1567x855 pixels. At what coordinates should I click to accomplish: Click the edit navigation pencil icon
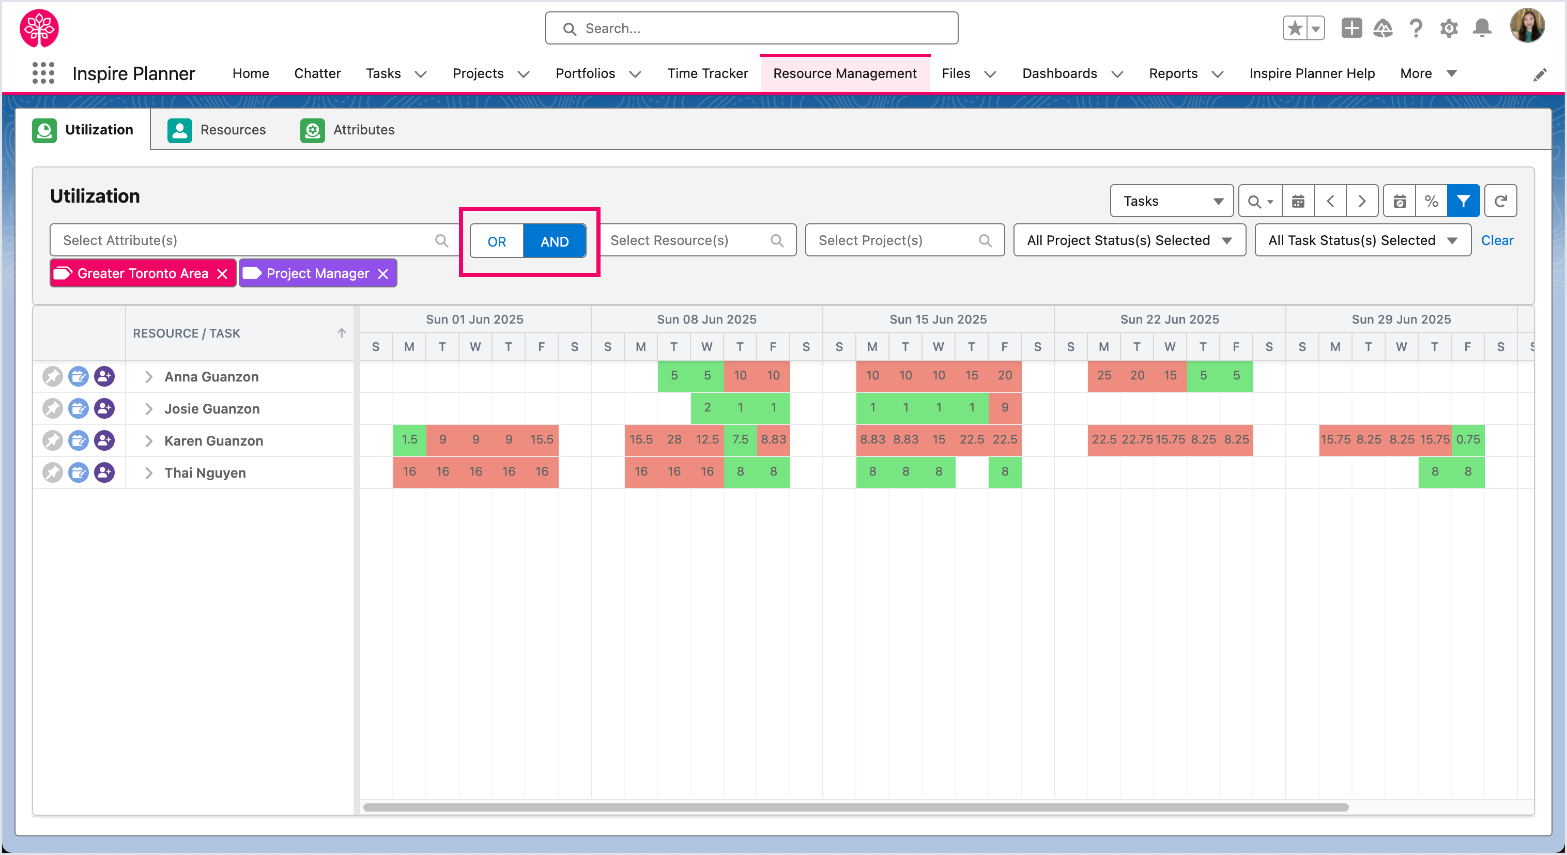[1540, 75]
